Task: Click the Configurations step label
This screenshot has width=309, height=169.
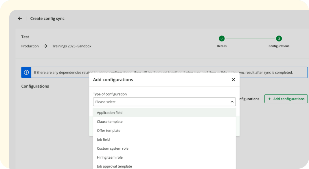Action: pos(279,46)
